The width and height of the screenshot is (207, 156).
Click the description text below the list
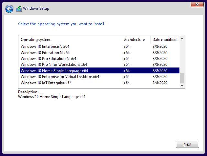tap(52, 97)
